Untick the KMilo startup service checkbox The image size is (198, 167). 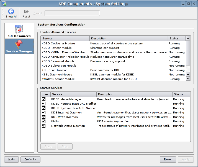tap(43, 122)
